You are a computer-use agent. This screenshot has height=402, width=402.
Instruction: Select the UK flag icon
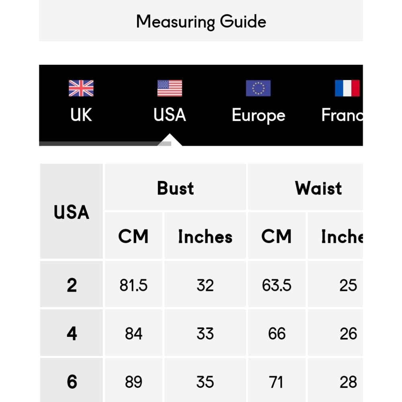tap(81, 88)
